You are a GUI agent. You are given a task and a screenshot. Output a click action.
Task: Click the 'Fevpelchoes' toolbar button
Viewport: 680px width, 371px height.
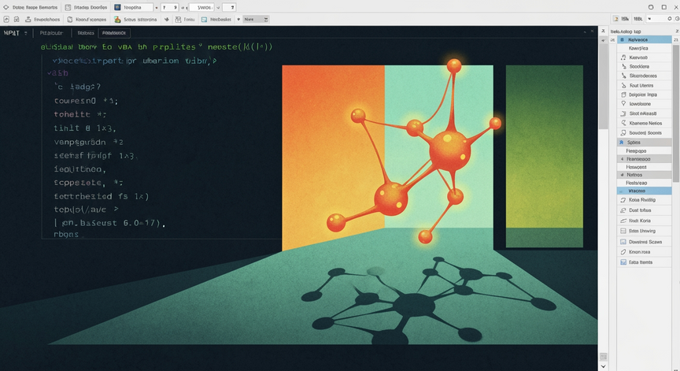pos(42,19)
